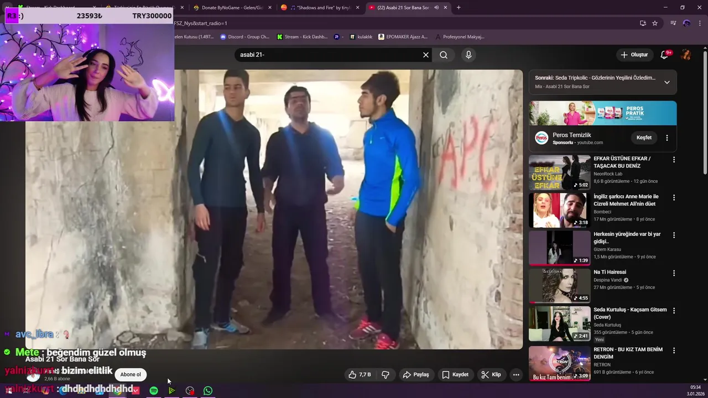Open Na Ti Hairesai video thumbnail

[x=559, y=286]
